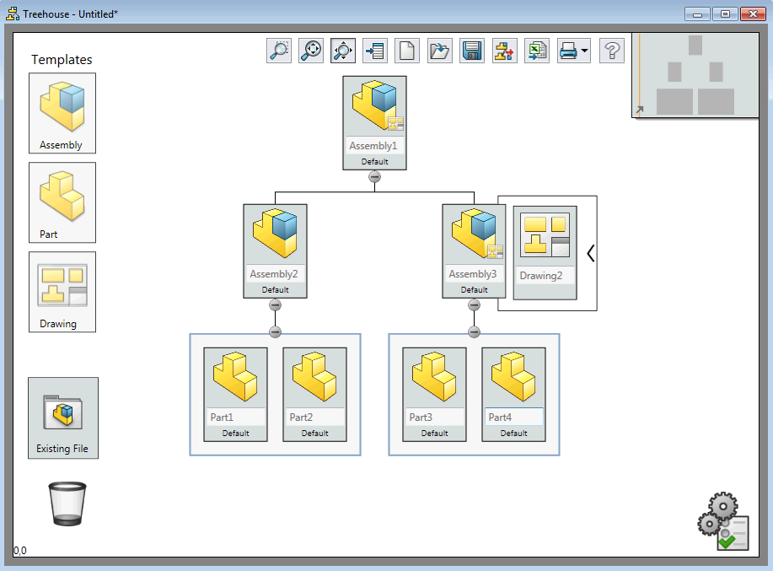Select the Assembly template
The height and width of the screenshot is (571, 773).
point(62,112)
